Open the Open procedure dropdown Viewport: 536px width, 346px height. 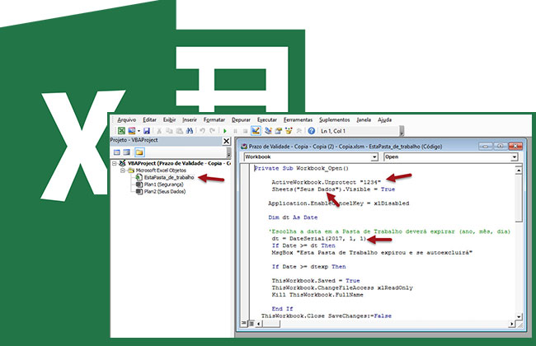point(514,157)
